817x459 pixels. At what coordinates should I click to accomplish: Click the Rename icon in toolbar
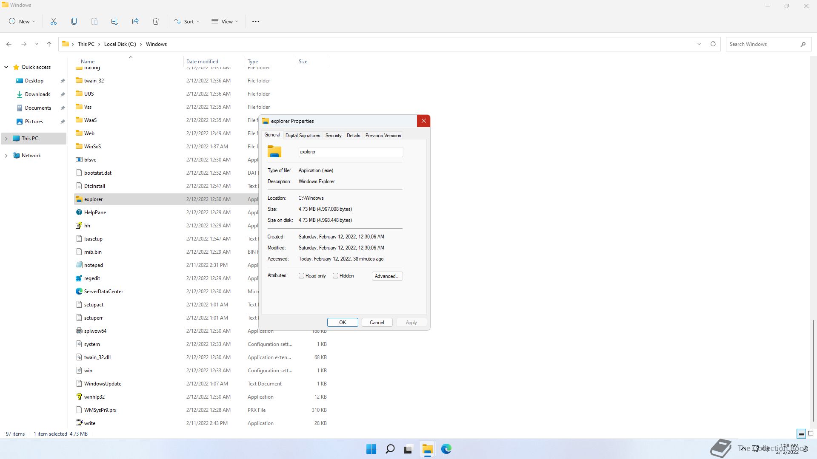[115, 21]
